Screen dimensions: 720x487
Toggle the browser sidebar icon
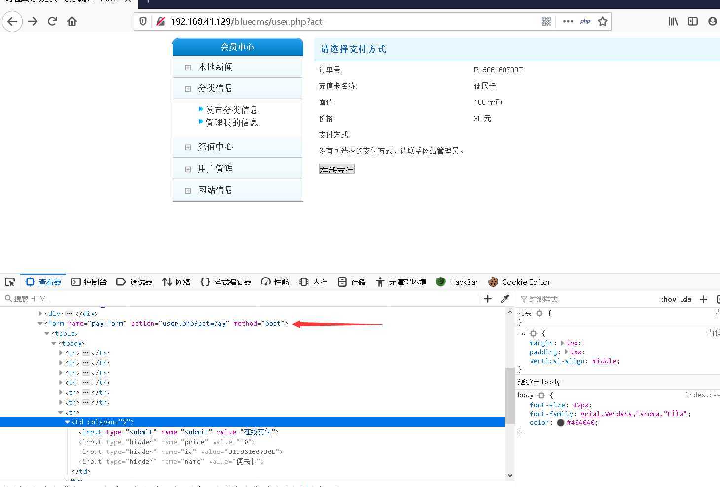pos(693,21)
